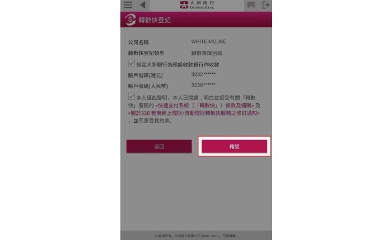
Task: Click the 轉數快登記 dollar sign icon
Action: pyautogui.click(x=130, y=20)
